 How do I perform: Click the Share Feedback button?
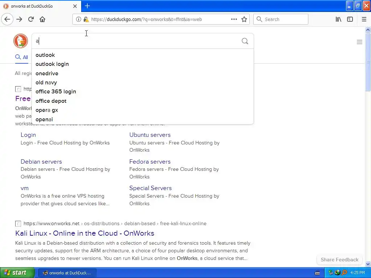point(339,260)
